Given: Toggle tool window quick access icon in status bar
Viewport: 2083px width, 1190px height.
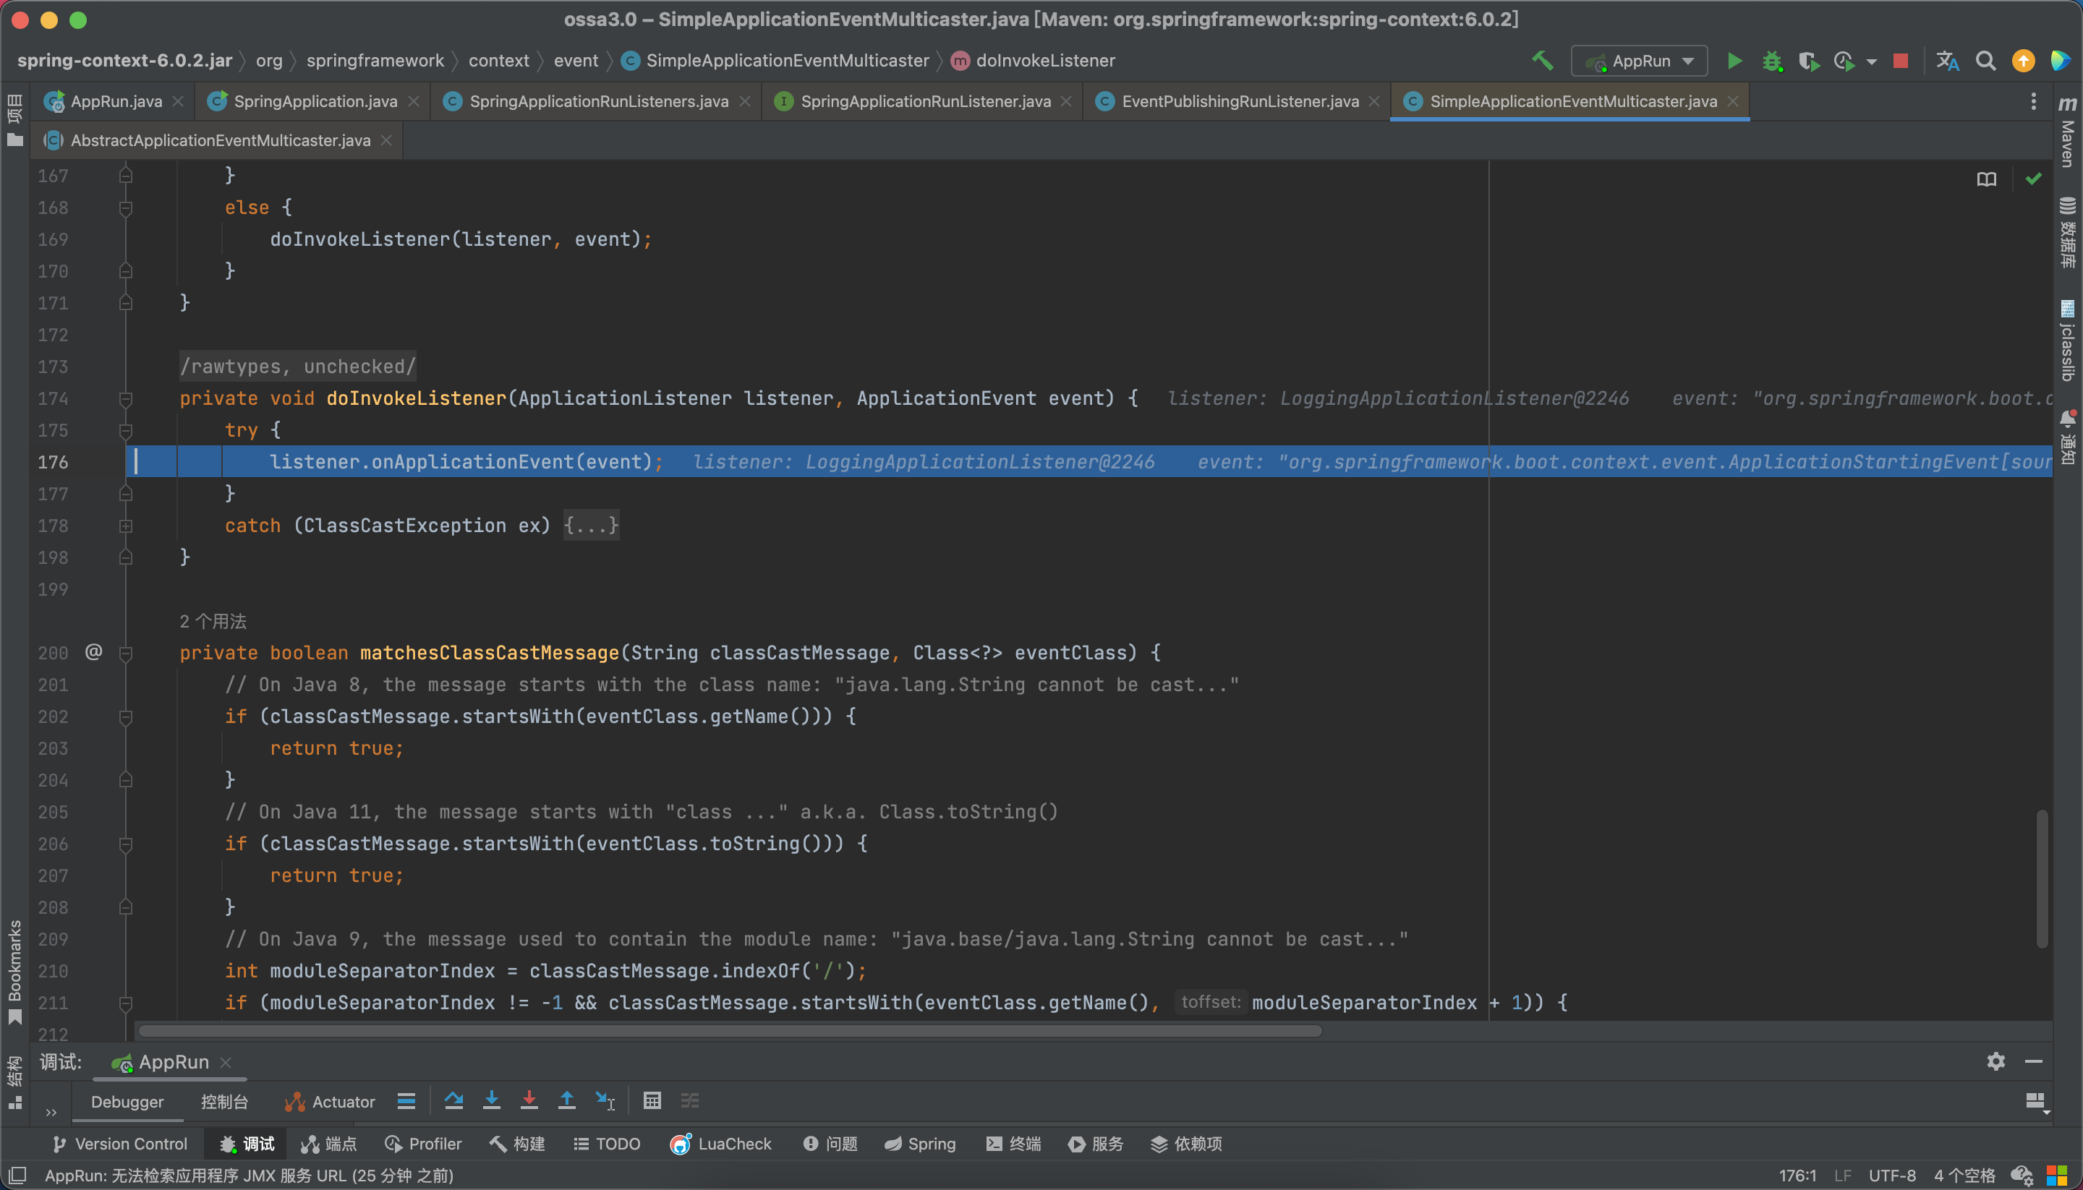Looking at the screenshot, I should coord(18,1176).
